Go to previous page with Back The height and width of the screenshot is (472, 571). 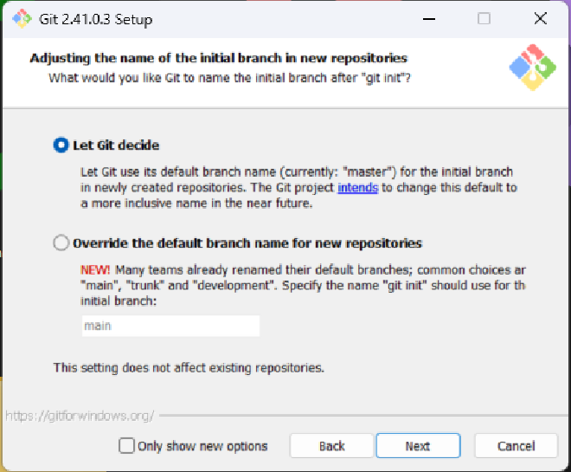[x=331, y=446]
